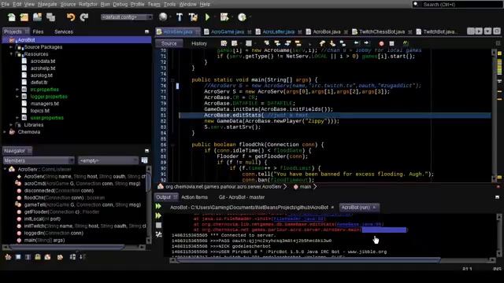Open the Refactor menu
The width and height of the screenshot is (504, 283).
[88, 4]
